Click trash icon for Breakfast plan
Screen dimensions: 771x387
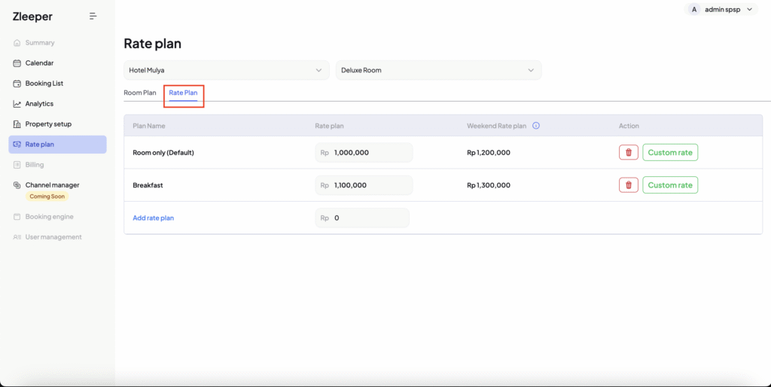click(x=628, y=185)
